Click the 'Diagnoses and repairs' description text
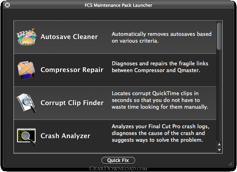 (x=160, y=67)
